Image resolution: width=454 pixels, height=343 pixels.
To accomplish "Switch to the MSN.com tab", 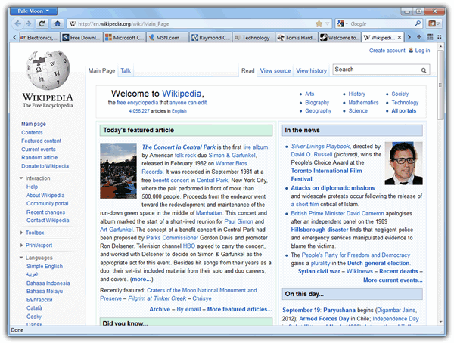I will click(168, 38).
